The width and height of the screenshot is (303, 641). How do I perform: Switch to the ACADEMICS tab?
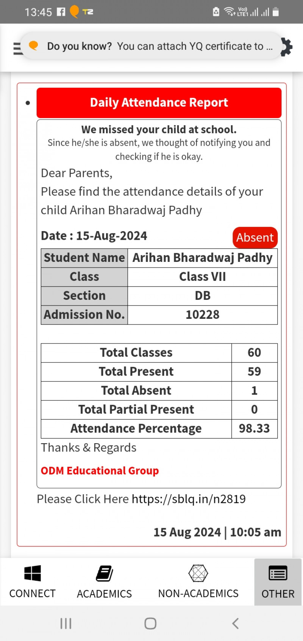point(105,593)
